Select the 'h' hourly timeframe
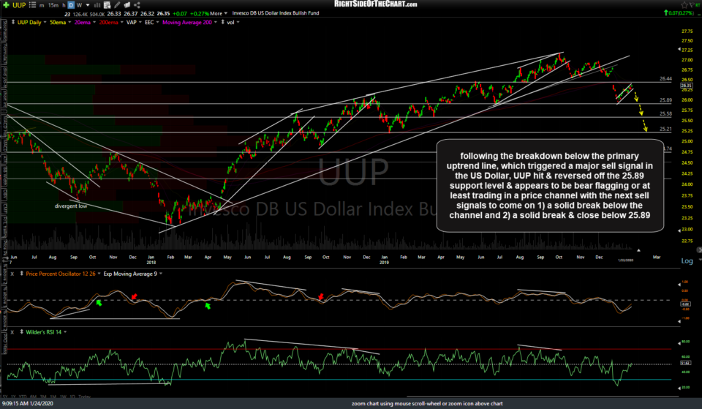 (64, 5)
